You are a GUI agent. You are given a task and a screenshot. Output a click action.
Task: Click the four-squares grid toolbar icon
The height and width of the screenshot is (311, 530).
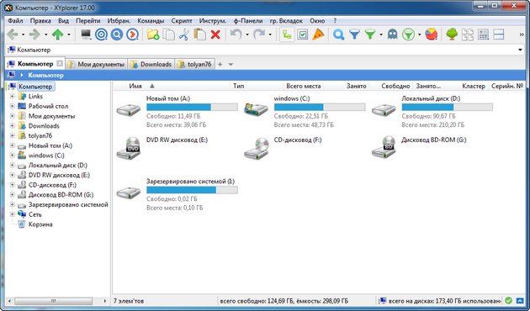tap(468, 34)
